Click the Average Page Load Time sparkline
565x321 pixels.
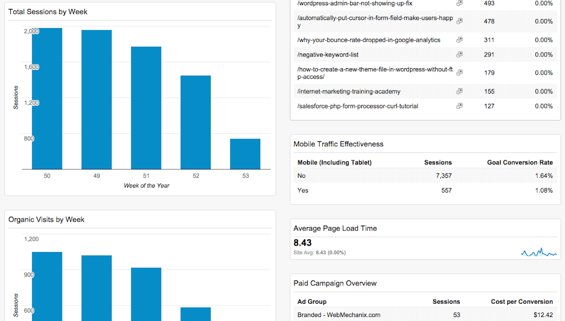pos(538,252)
